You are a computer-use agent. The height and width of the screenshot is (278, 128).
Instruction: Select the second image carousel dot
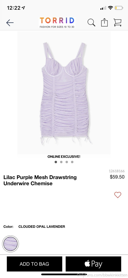[61, 162]
